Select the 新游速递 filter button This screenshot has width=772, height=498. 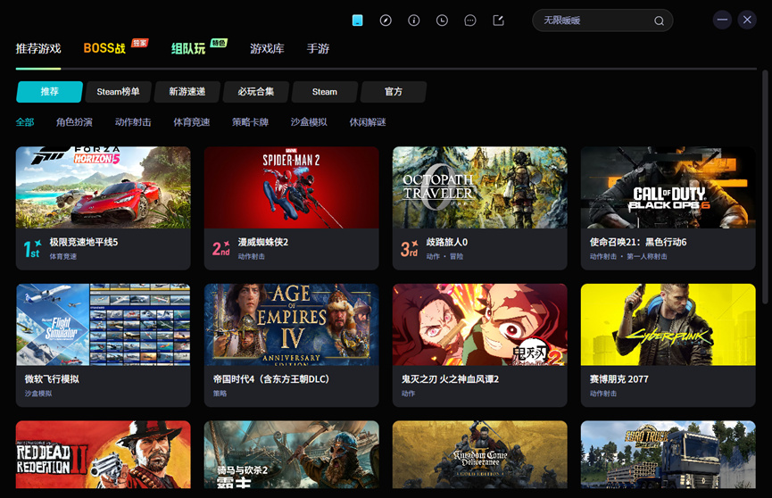[x=187, y=92]
